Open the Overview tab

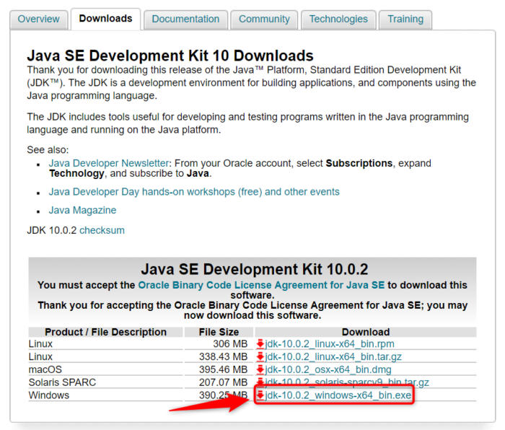click(x=39, y=19)
